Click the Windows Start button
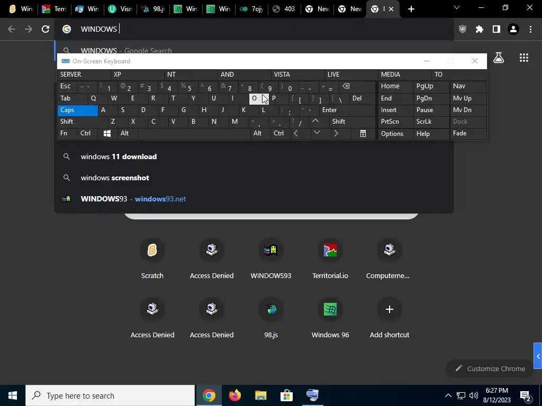The image size is (542, 406). [13, 395]
